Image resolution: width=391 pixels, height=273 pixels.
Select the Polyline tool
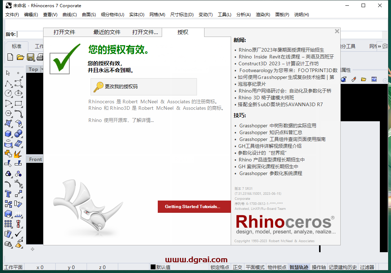coord(8,83)
